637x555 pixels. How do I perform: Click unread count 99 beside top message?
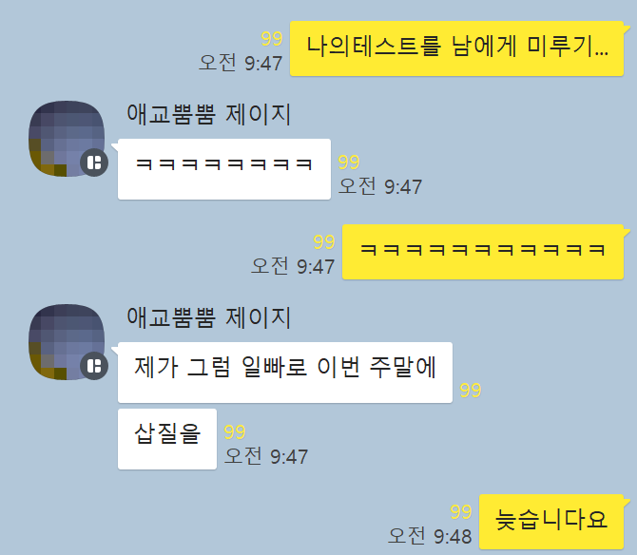[x=272, y=39]
